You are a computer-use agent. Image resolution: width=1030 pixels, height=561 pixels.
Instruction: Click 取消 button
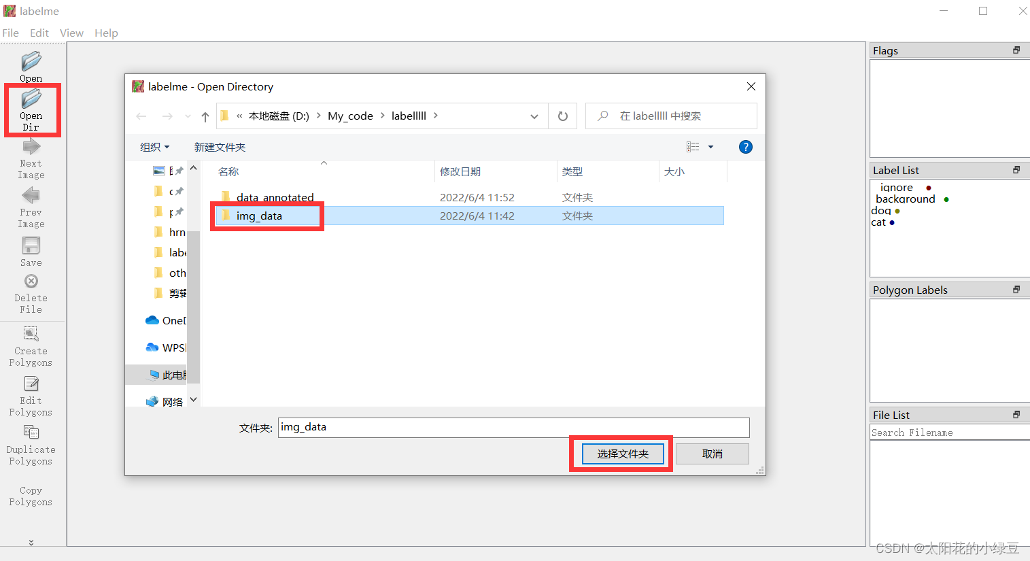(x=713, y=454)
